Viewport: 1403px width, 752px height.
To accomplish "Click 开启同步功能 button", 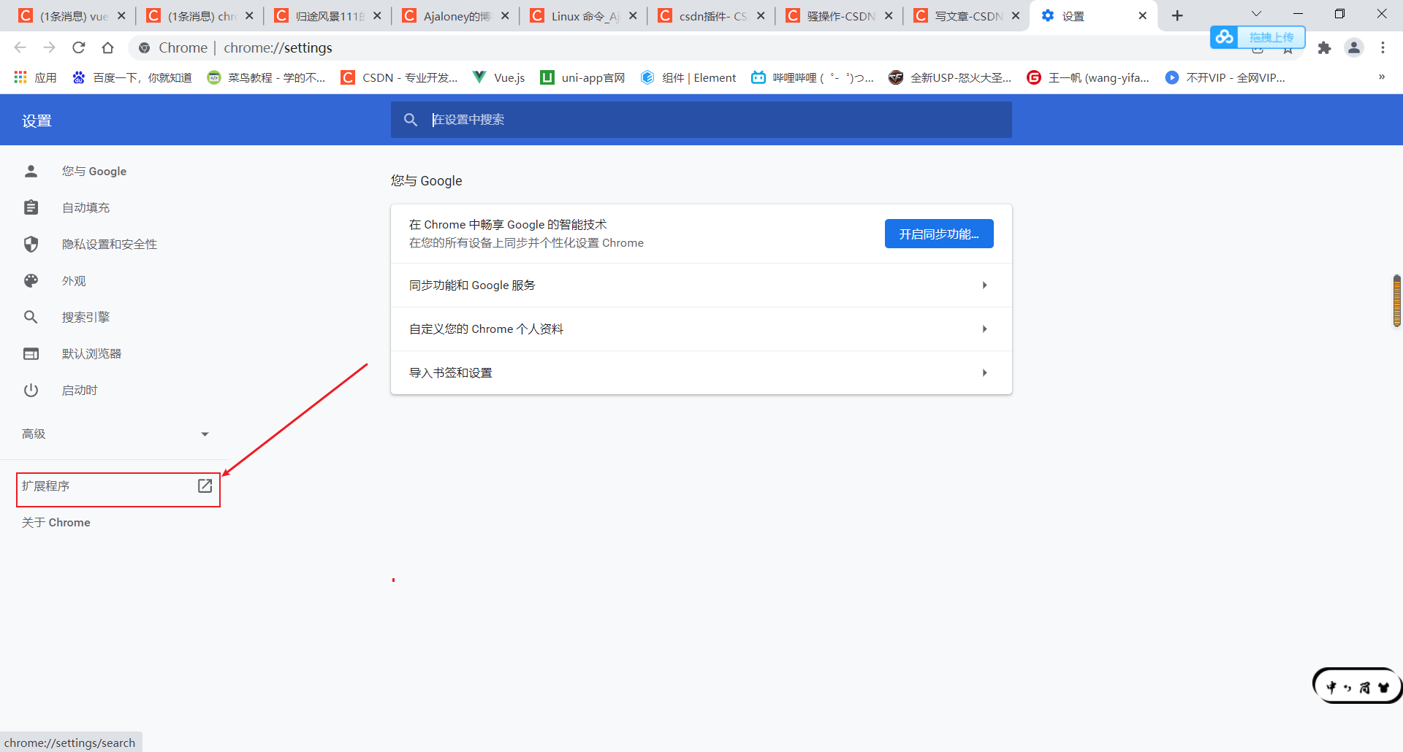I will tap(939, 234).
